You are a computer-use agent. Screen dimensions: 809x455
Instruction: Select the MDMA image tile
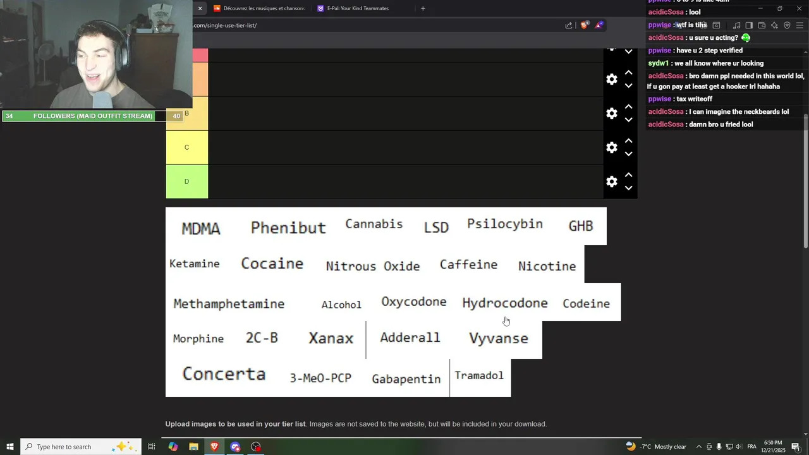click(201, 227)
